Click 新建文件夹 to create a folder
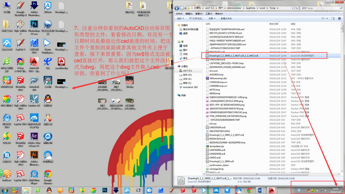345x194 pixels. (226, 18)
